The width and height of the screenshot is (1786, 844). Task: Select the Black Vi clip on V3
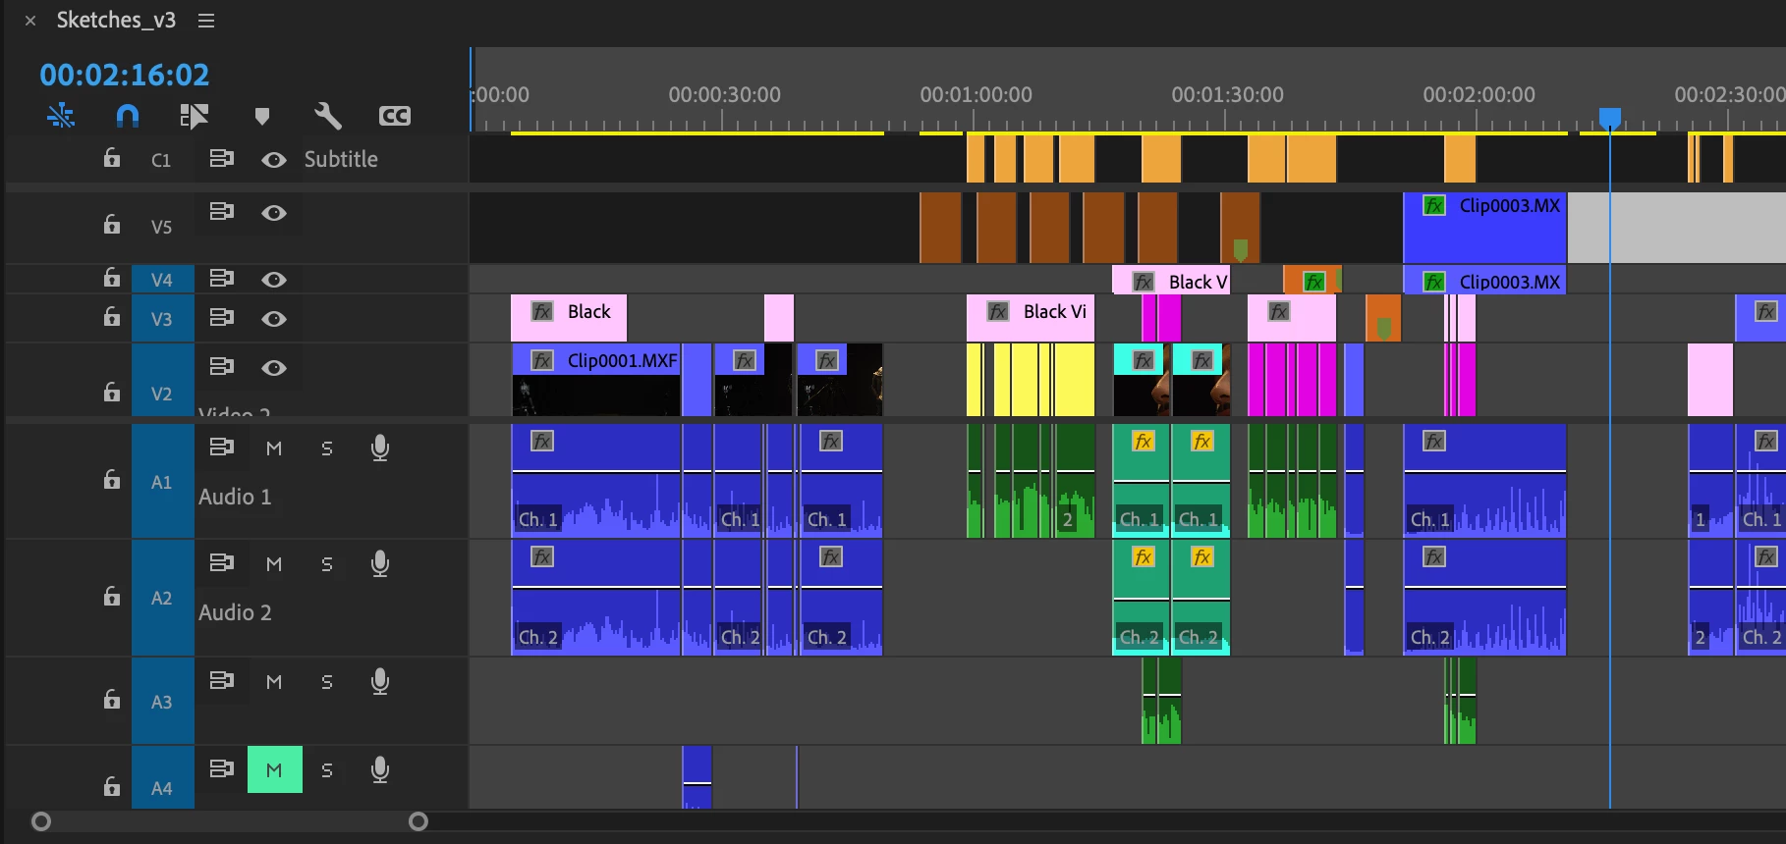[x=1031, y=318]
